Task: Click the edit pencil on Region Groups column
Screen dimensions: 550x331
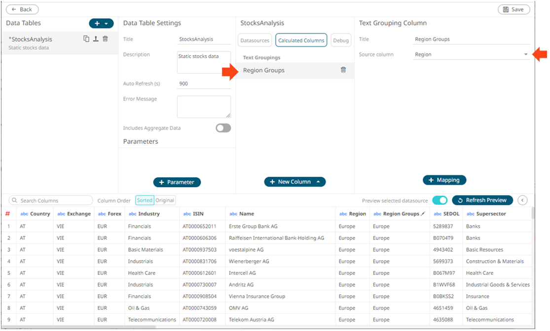Action: [423, 214]
